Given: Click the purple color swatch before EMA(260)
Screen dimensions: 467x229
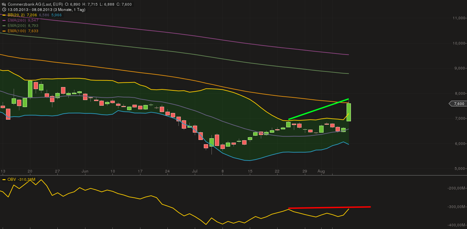Looking at the screenshot, I should [x=4, y=20].
